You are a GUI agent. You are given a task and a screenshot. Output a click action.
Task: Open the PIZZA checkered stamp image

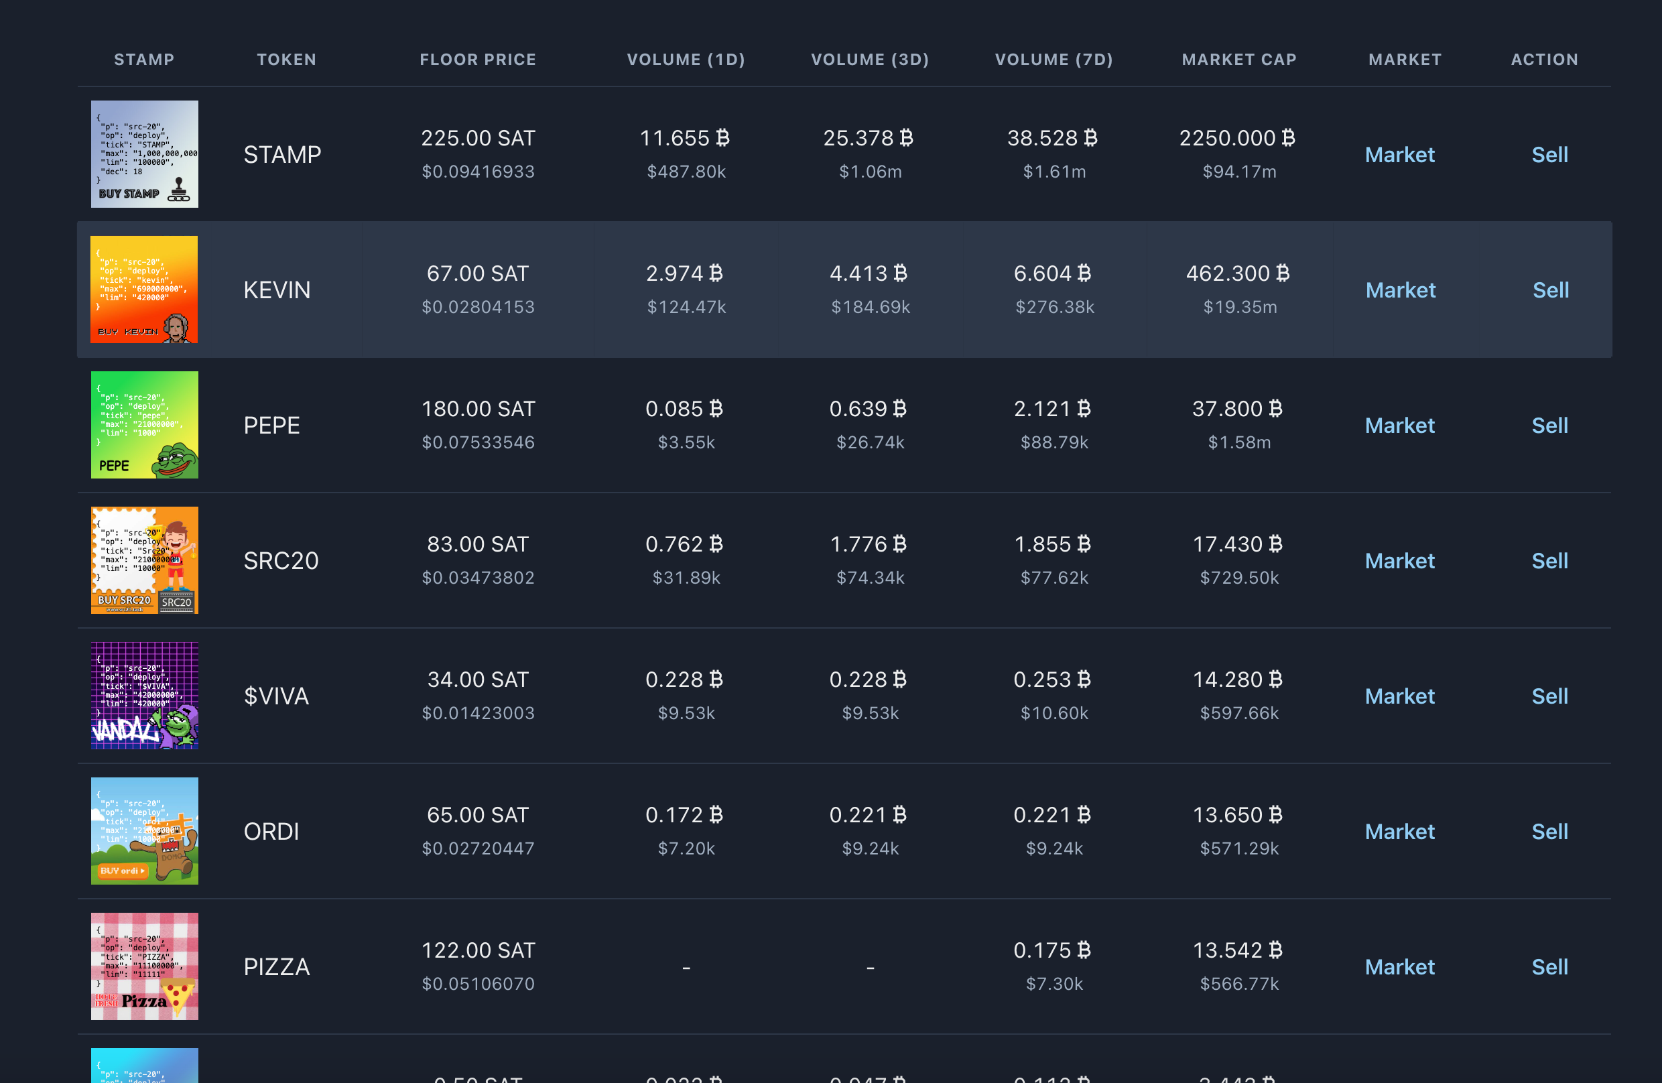145,967
